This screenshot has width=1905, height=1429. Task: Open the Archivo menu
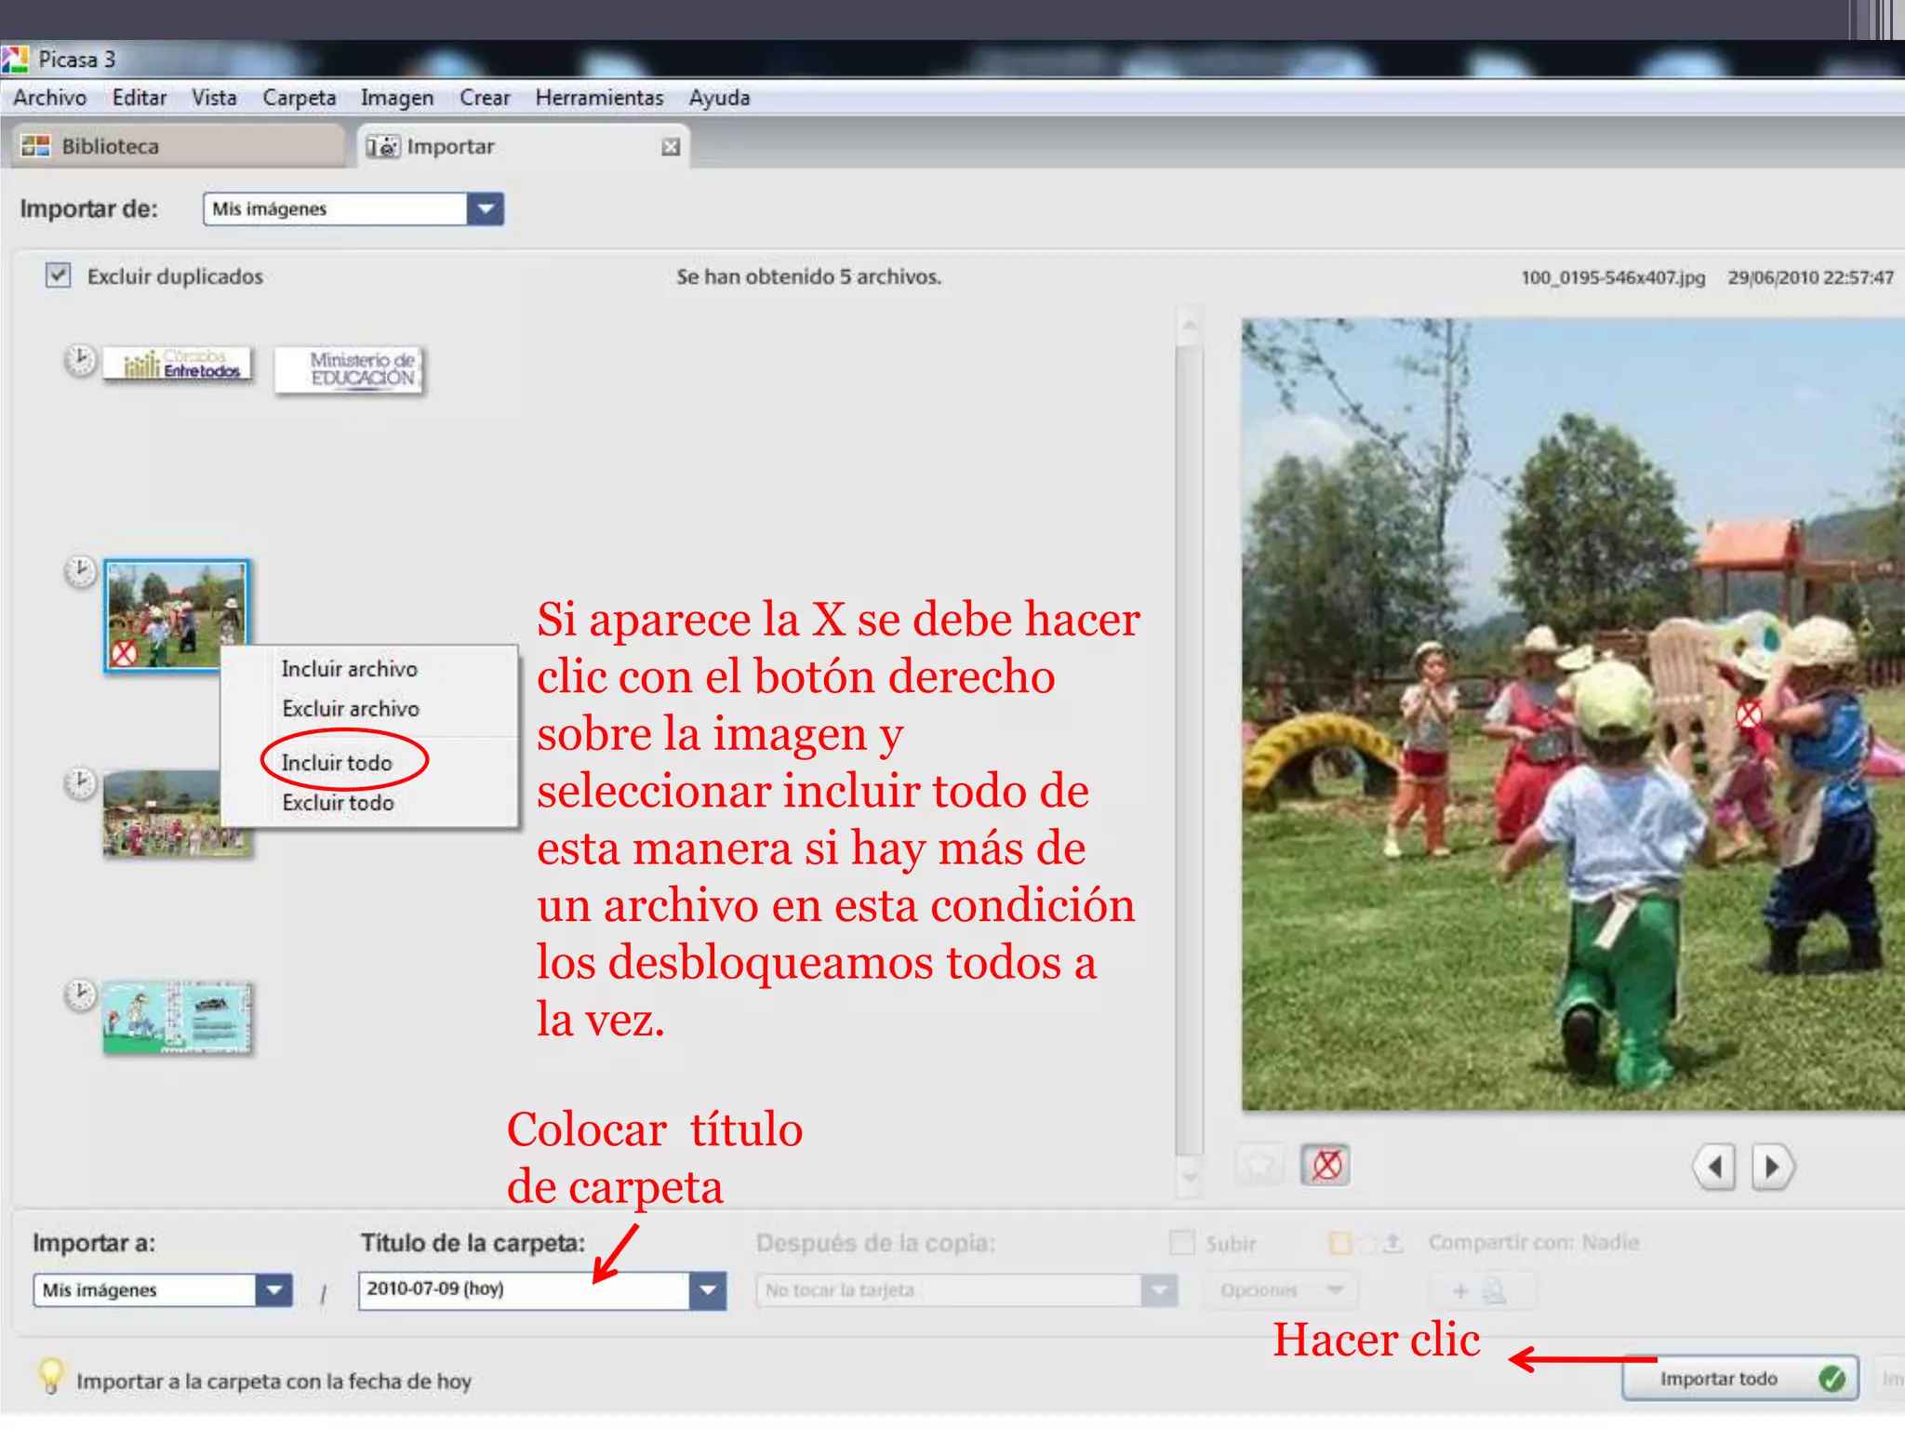click(49, 98)
